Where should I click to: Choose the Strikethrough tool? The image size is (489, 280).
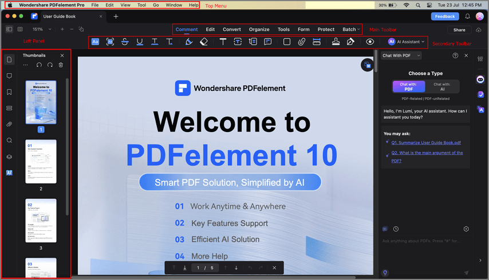pos(125,42)
